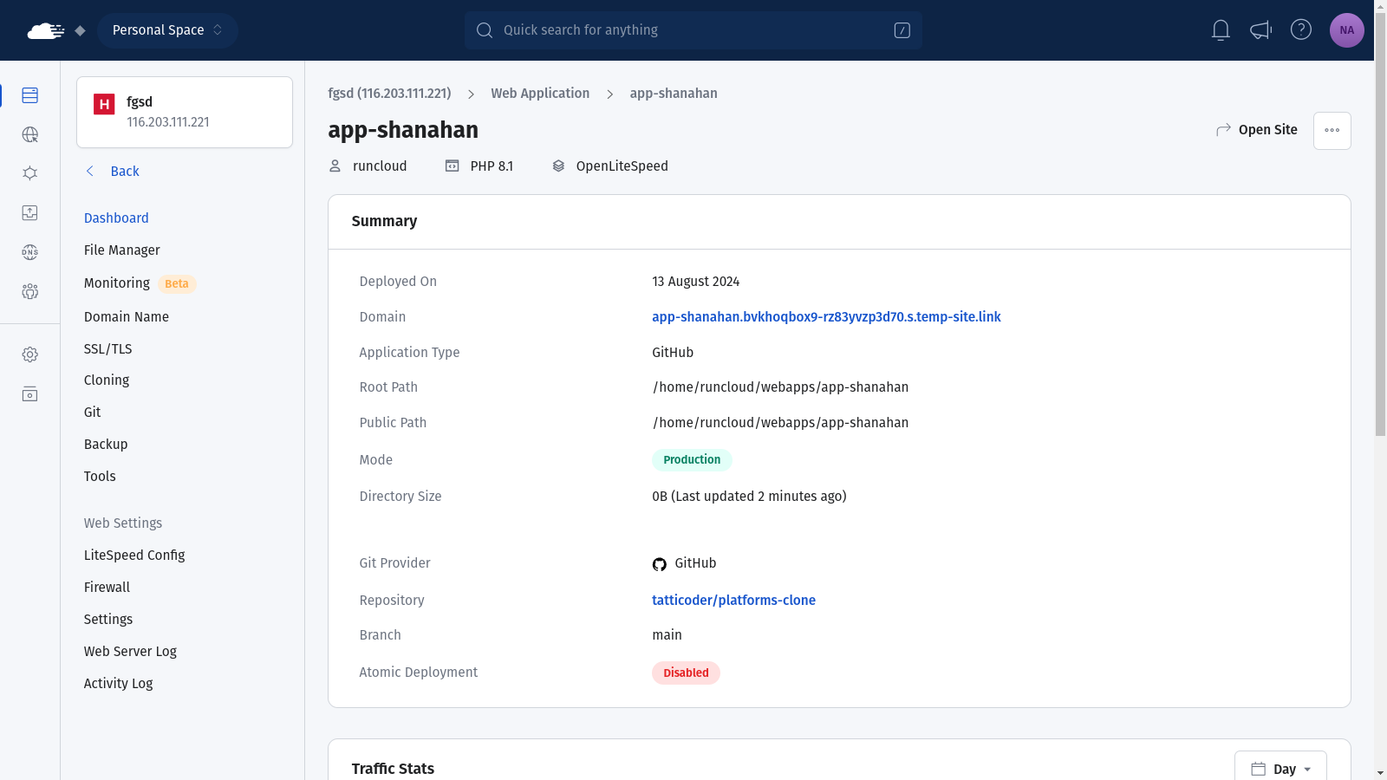Go to LiteSpeed Config page
1387x780 pixels.
(x=134, y=556)
